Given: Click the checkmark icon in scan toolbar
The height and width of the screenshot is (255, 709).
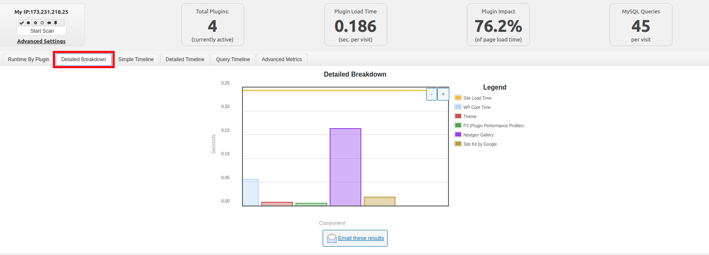Looking at the screenshot, I should click(x=22, y=23).
